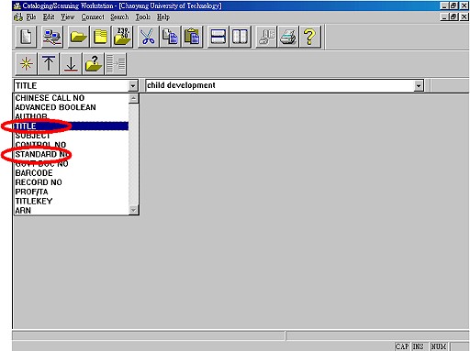This screenshot has height=351, width=470.
Task: Click the Connect computers toolbar icon
Action: (52, 37)
